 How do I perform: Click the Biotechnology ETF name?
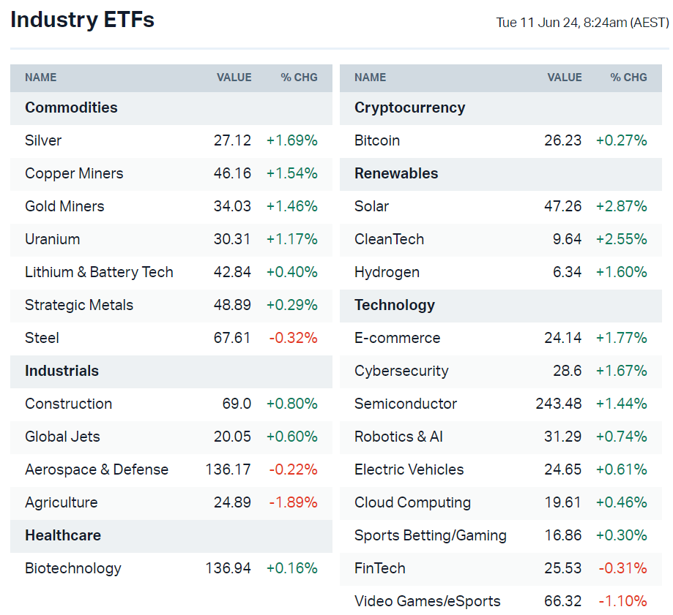click(x=72, y=568)
